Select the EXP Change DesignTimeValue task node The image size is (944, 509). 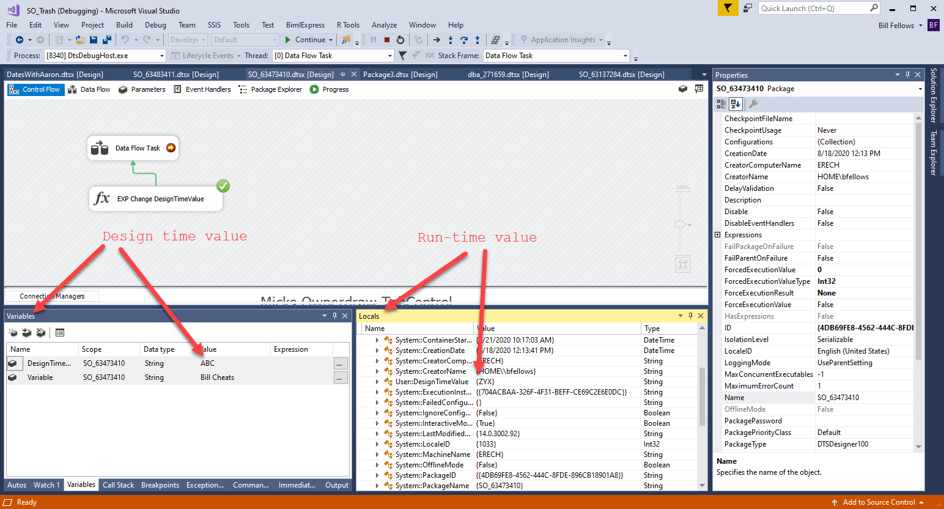(x=156, y=199)
